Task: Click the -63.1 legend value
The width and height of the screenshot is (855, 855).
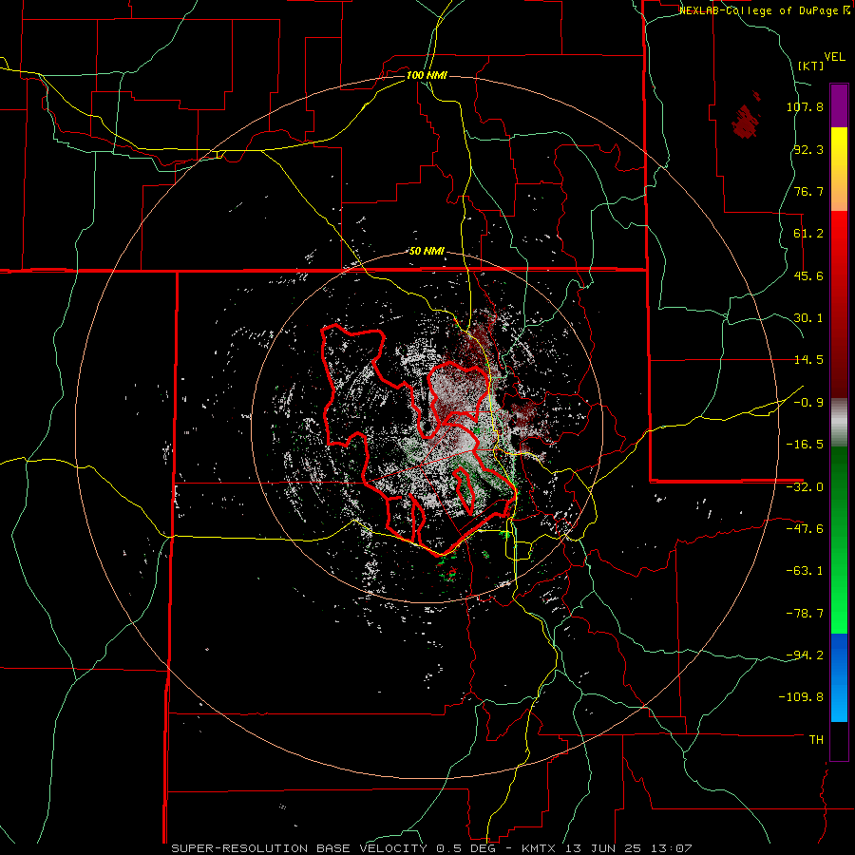Action: pyautogui.click(x=805, y=571)
